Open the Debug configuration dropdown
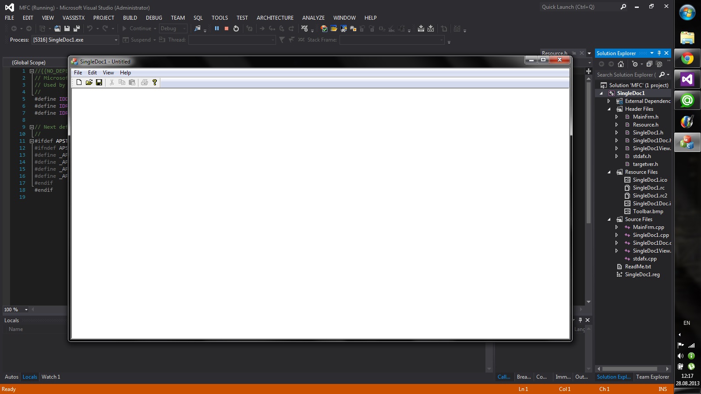This screenshot has height=394, width=701. pos(173,28)
